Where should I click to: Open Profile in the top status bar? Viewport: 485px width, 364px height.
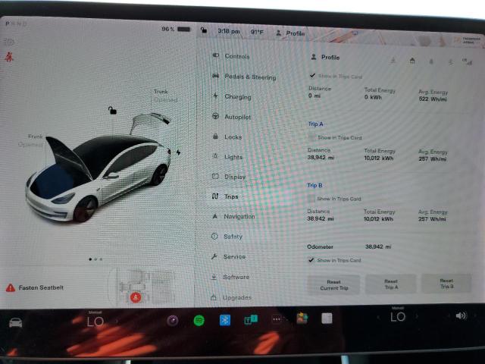click(290, 33)
